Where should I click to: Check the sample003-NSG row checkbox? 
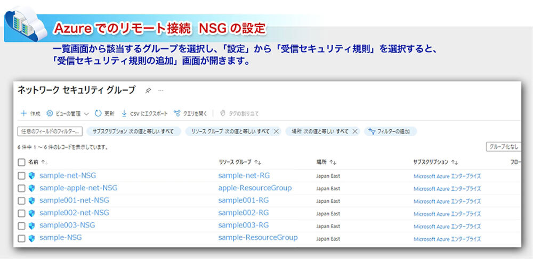(x=21, y=226)
